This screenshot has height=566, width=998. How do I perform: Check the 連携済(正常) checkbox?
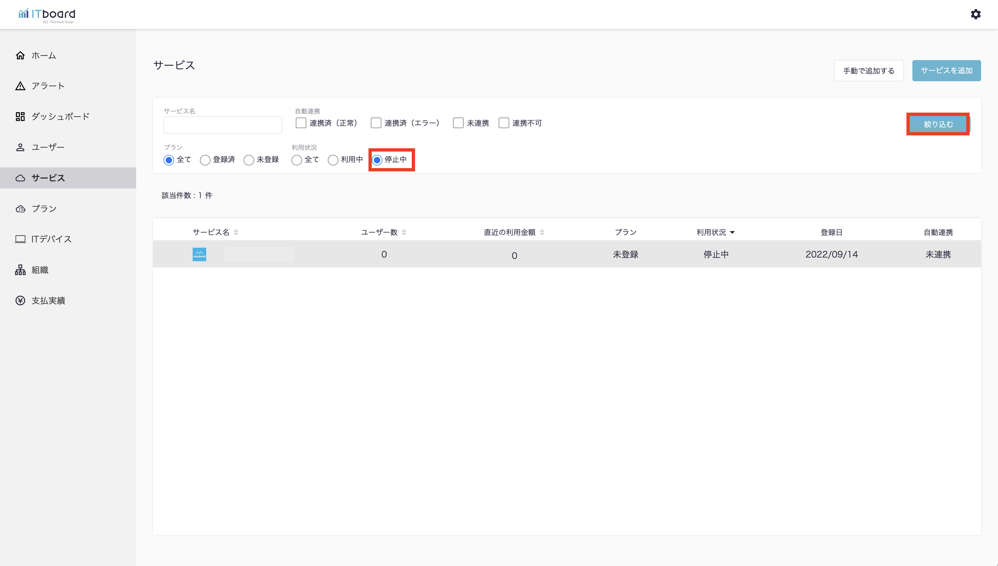coord(301,123)
